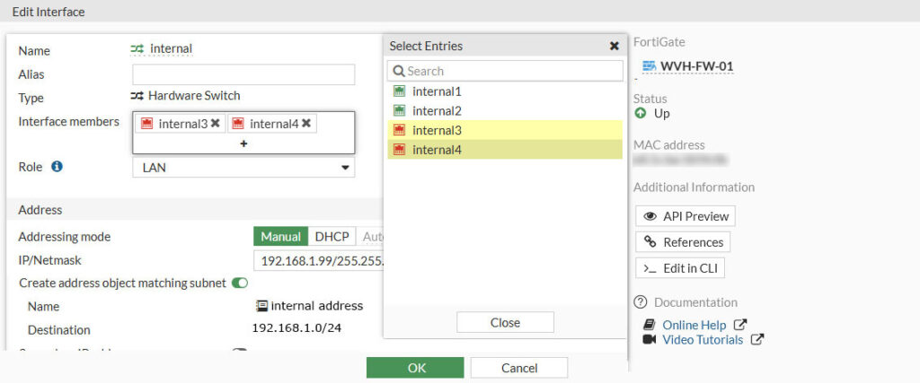This screenshot has width=920, height=383.
Task: Remove internal4 from interface members
Action: [306, 124]
